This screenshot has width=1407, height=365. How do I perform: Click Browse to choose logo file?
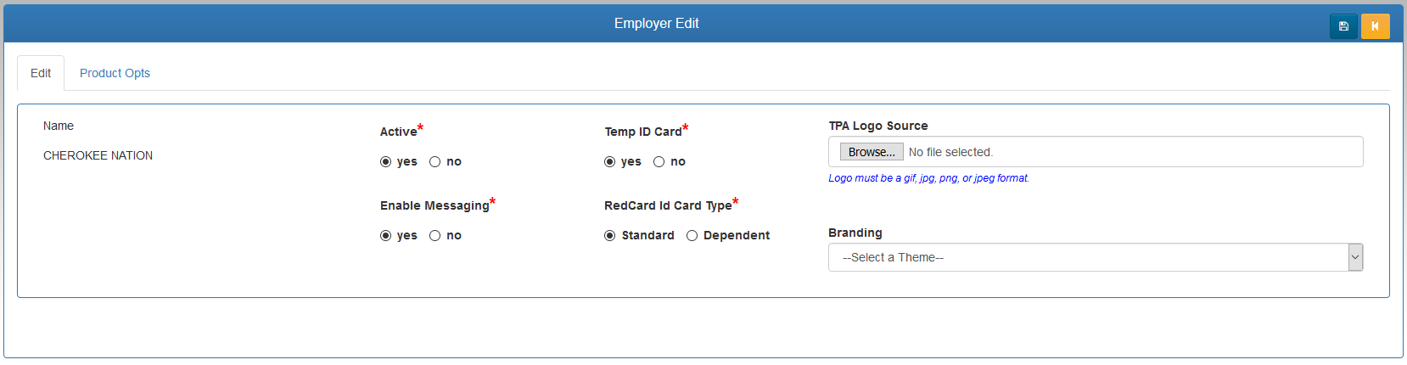[872, 152]
